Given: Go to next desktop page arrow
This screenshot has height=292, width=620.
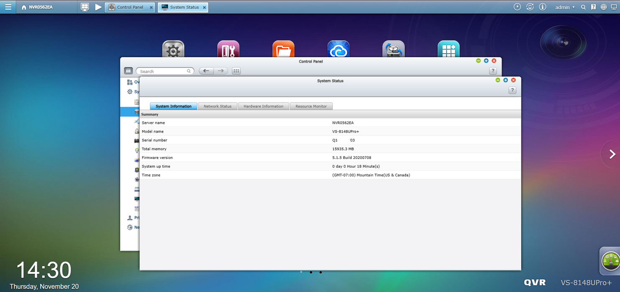Looking at the screenshot, I should (612, 154).
